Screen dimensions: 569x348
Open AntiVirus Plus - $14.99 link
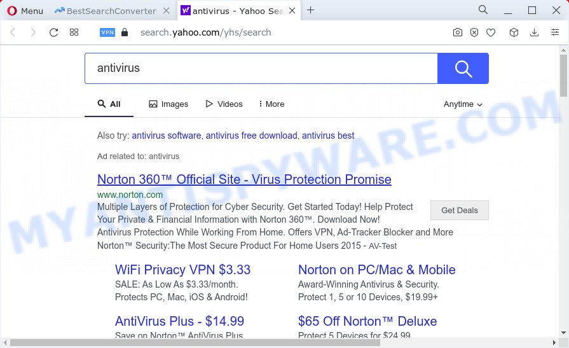click(180, 321)
